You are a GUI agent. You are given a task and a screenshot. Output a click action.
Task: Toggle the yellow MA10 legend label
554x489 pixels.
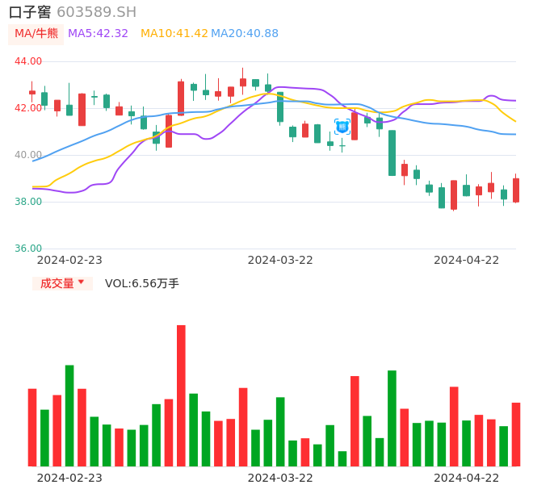[174, 34]
